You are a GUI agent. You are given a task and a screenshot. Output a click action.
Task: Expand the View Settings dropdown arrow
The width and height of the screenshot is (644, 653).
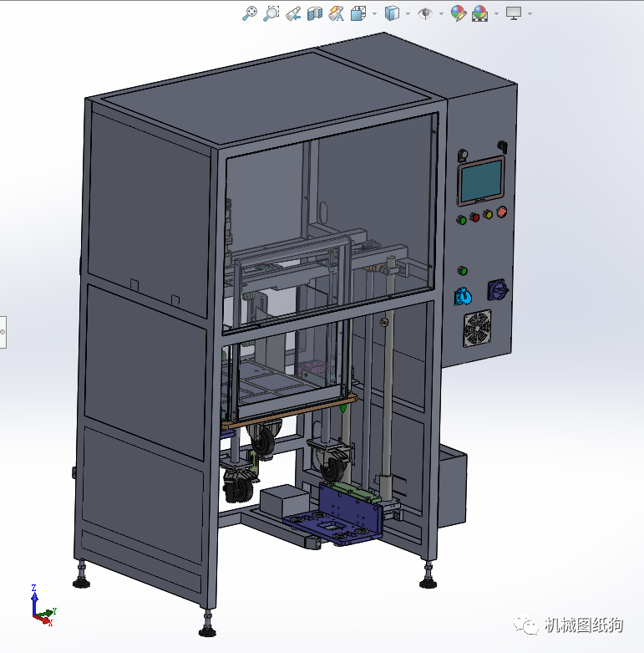530,13
